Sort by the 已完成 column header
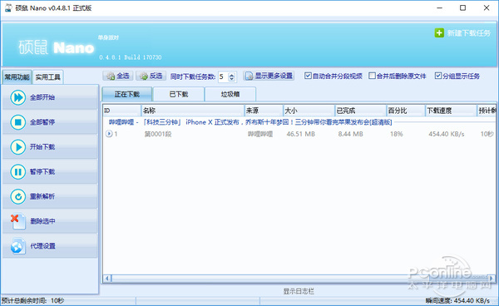This screenshot has height=306, width=499. [361, 111]
